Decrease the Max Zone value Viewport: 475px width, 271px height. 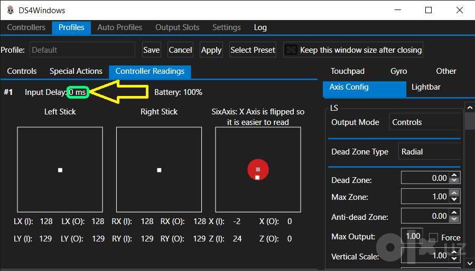(454, 199)
